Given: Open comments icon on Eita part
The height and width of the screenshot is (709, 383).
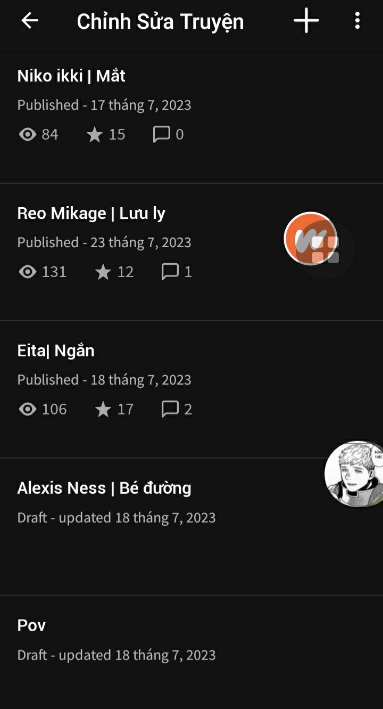Looking at the screenshot, I should coord(170,409).
